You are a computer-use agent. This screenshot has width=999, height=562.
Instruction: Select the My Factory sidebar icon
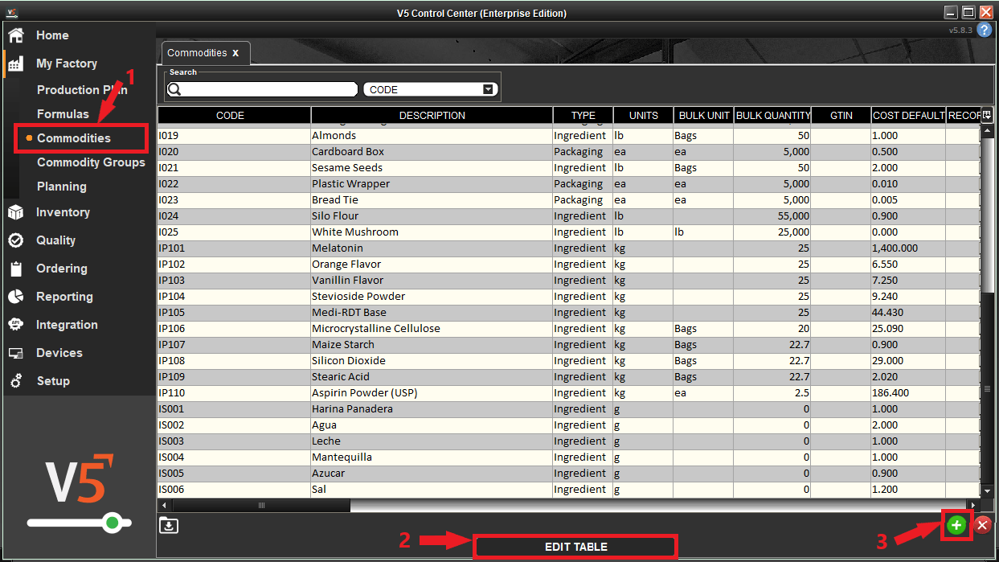[x=14, y=63]
